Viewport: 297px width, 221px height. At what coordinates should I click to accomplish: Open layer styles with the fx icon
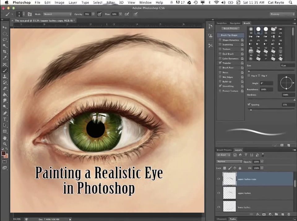(x=258, y=214)
